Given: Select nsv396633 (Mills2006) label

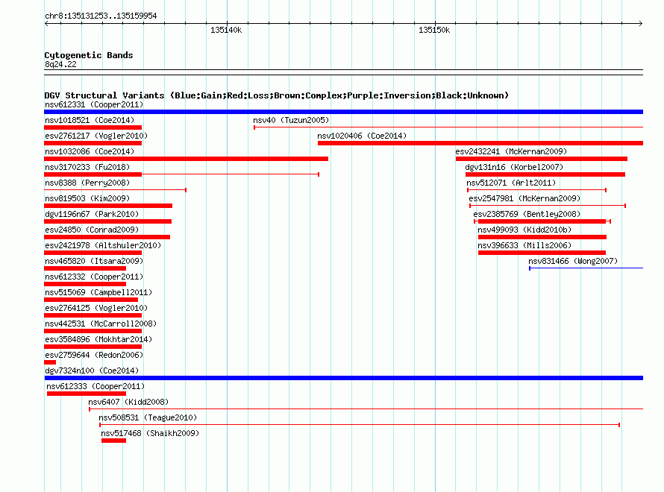Looking at the screenshot, I should pos(524,245).
